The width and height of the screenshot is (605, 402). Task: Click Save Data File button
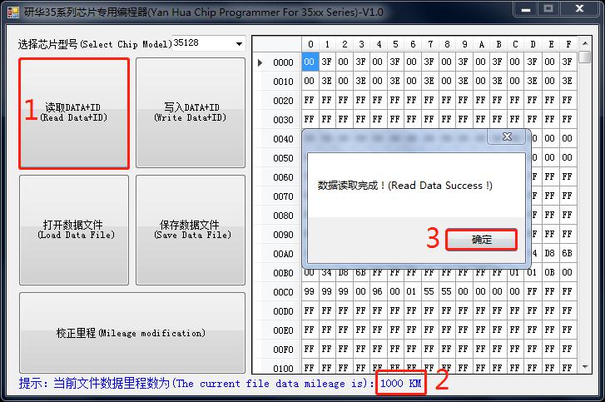(x=191, y=231)
